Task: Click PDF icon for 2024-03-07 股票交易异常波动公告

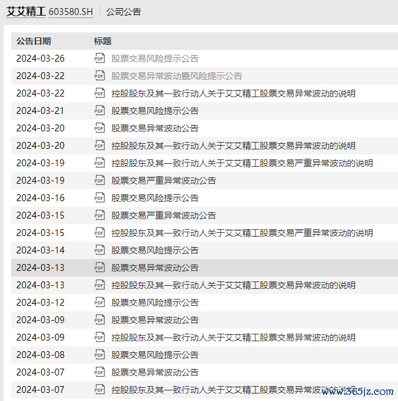Action: [100, 372]
